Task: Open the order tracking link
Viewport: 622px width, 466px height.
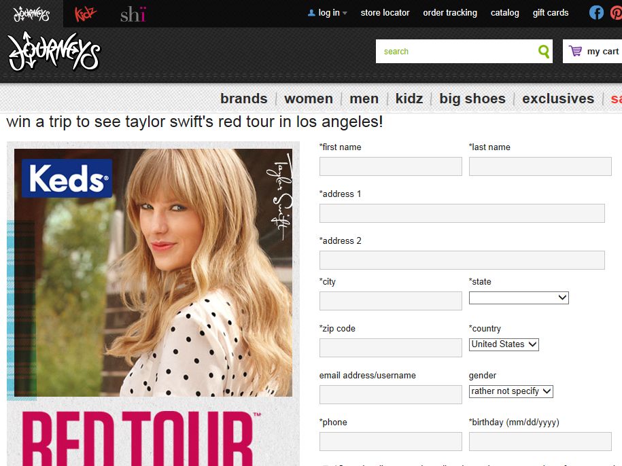Action: [450, 13]
